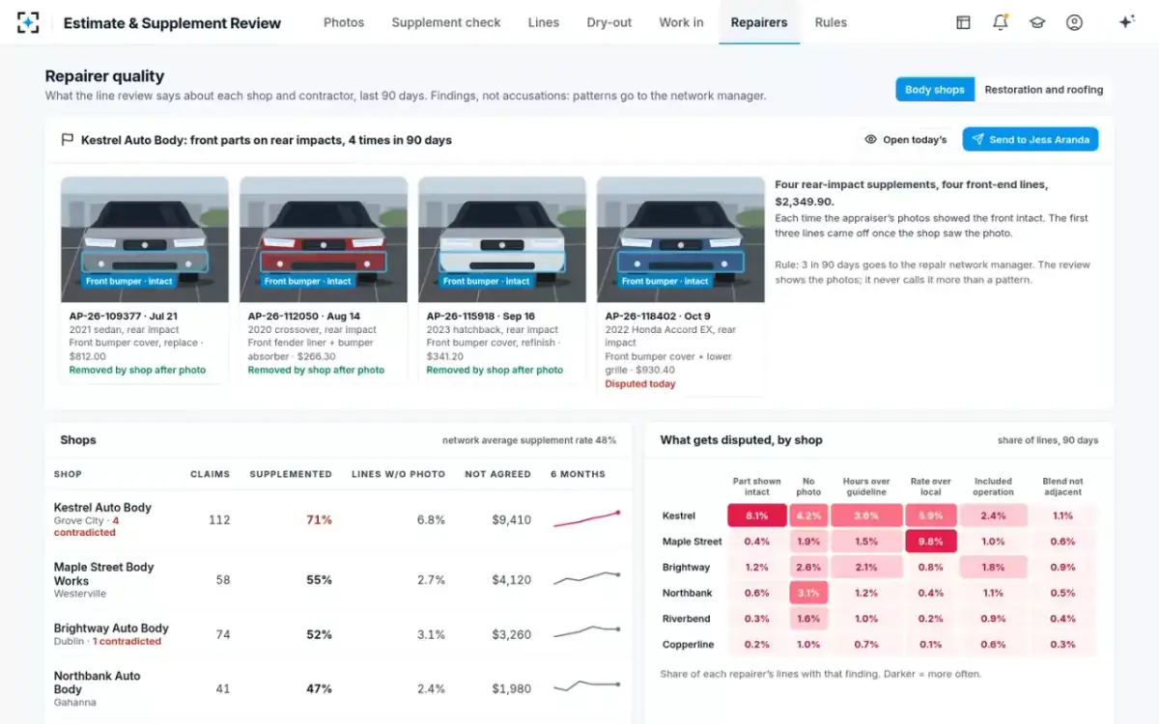This screenshot has height=724, width=1159.
Task: Open the user account icon
Action: point(1074,22)
